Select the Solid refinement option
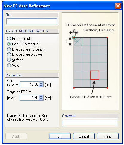Screen dimensions: 124x145 (13, 65)
